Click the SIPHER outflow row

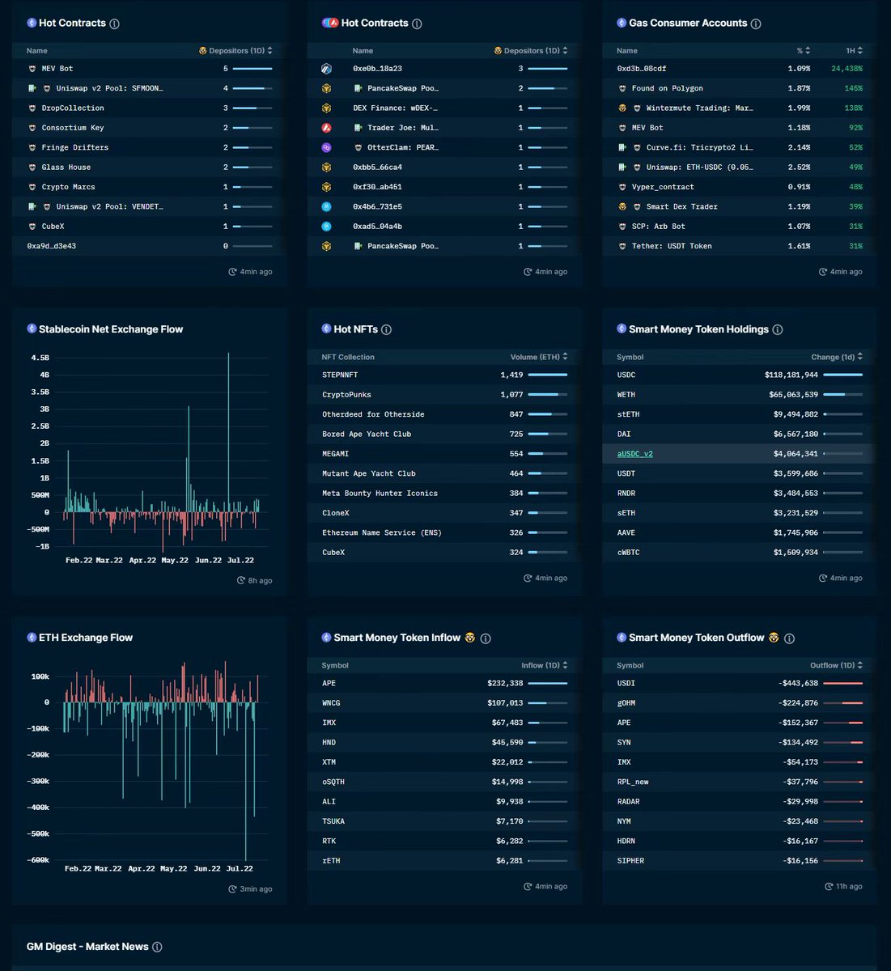click(740, 861)
